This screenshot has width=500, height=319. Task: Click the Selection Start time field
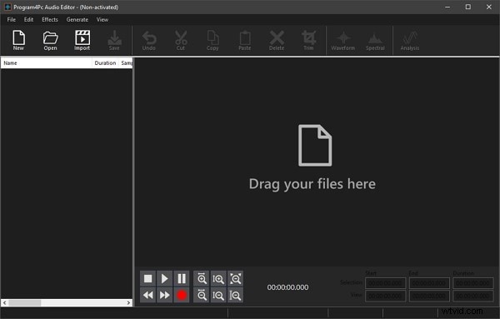coord(385,283)
